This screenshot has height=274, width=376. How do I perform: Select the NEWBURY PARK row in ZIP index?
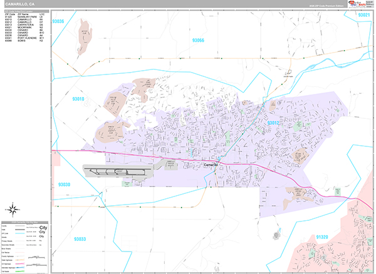click(x=19, y=16)
